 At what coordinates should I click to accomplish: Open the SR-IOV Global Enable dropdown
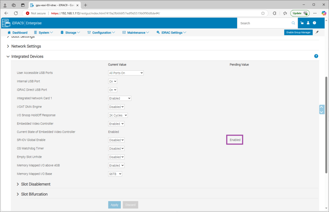[x=116, y=140]
